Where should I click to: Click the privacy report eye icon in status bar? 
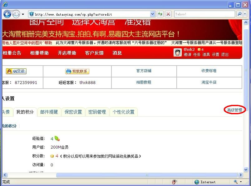(x=174, y=182)
